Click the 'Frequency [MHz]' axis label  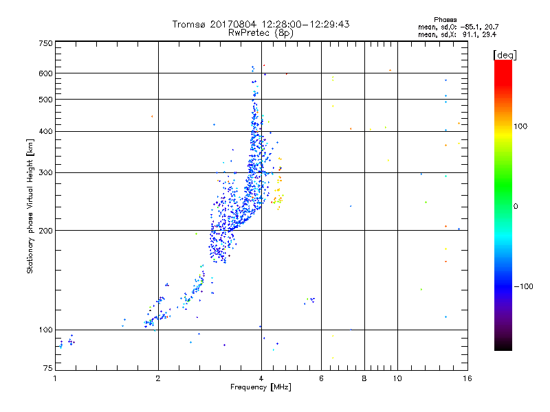point(261,387)
